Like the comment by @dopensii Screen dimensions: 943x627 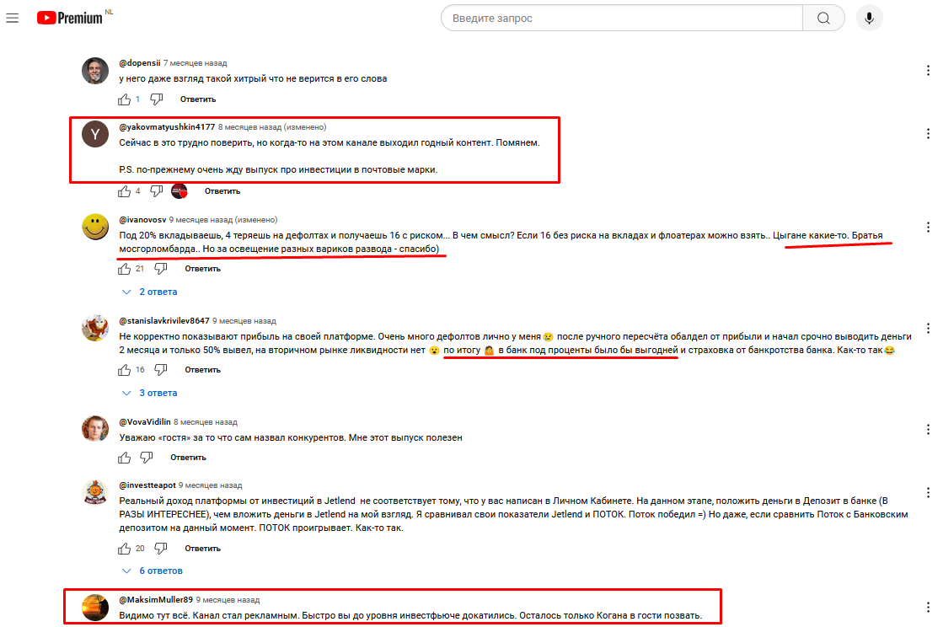click(x=125, y=99)
